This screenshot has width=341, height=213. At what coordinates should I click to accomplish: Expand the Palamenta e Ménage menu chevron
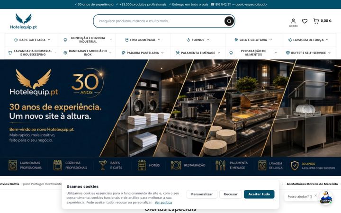(218, 53)
